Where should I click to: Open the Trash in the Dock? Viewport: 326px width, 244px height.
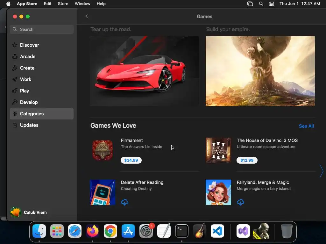(x=287, y=231)
